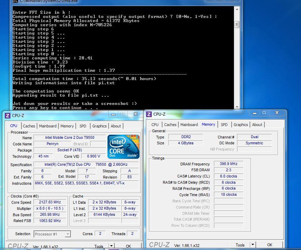The width and height of the screenshot is (301, 250).
Task: Click console scrollbar up arrow
Action: [x=237, y=9]
